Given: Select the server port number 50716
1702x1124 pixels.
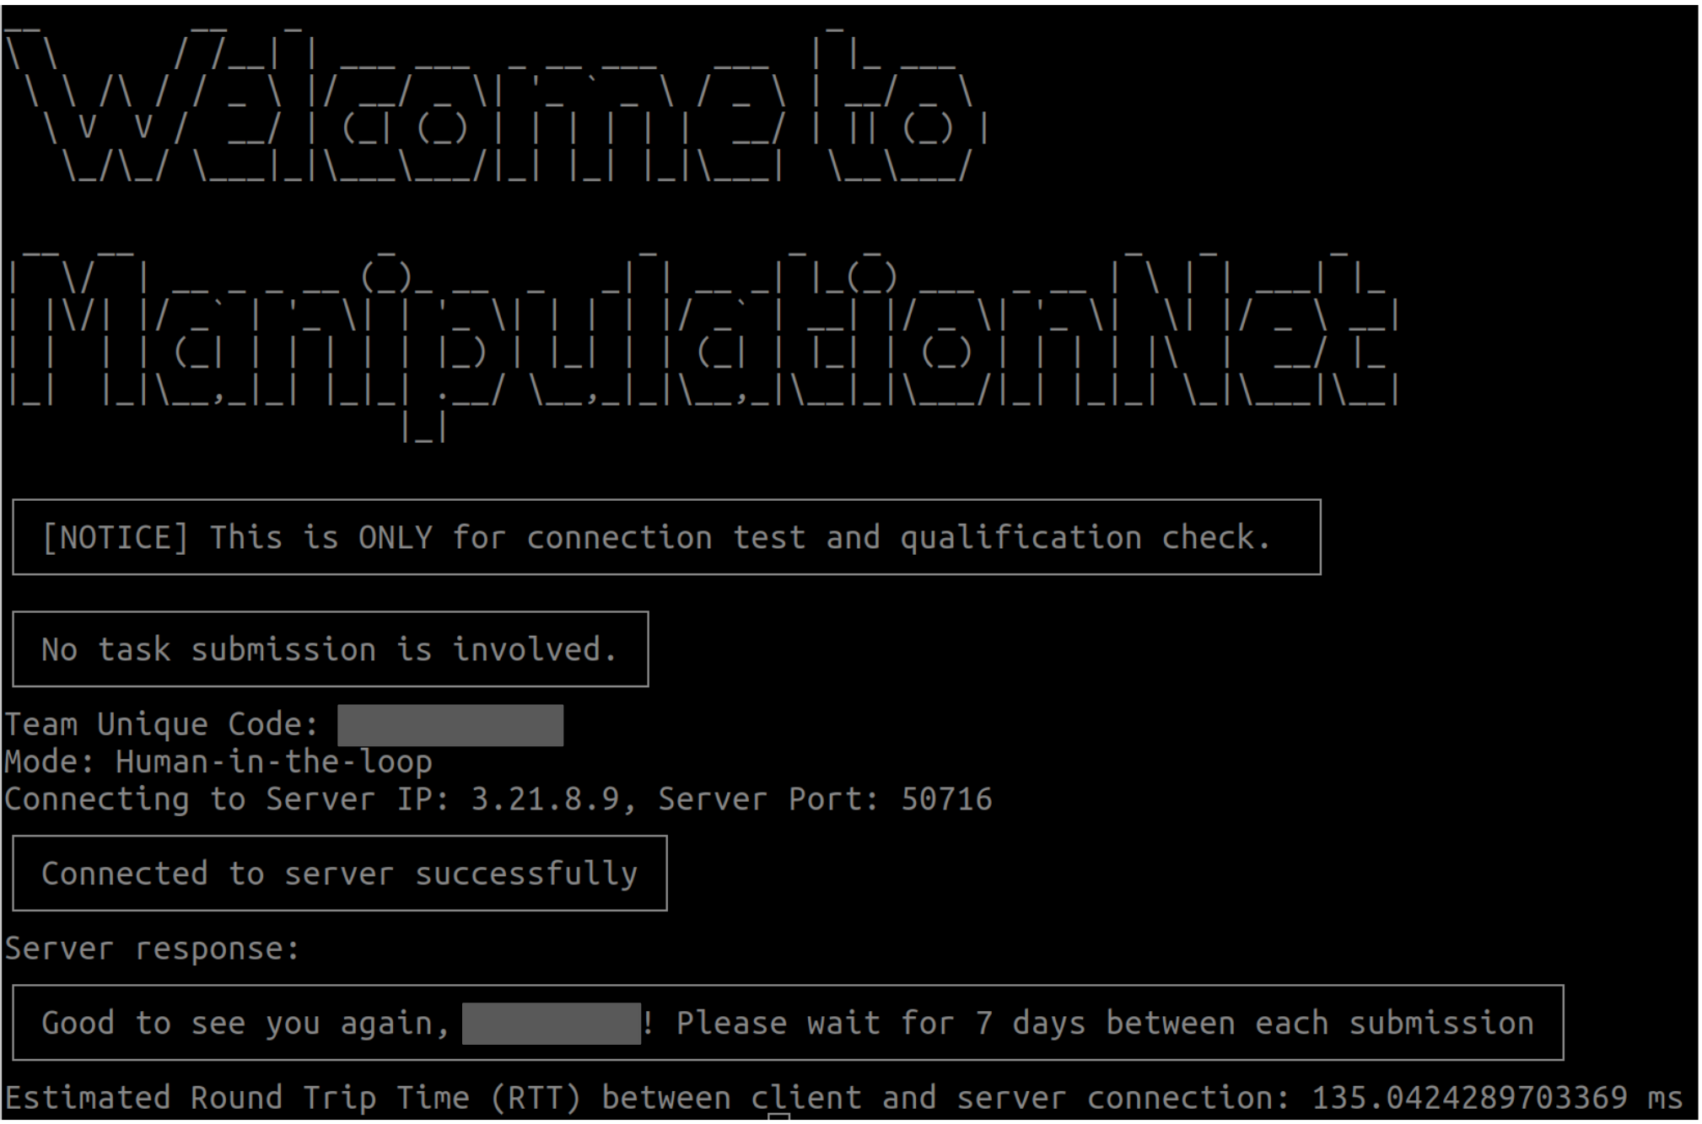Looking at the screenshot, I should coord(946,799).
